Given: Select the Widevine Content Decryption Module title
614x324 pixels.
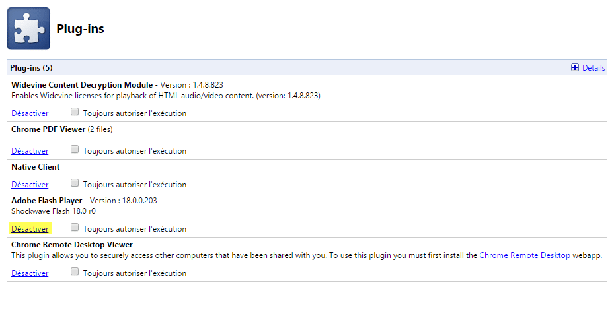Looking at the screenshot, I should point(83,85).
